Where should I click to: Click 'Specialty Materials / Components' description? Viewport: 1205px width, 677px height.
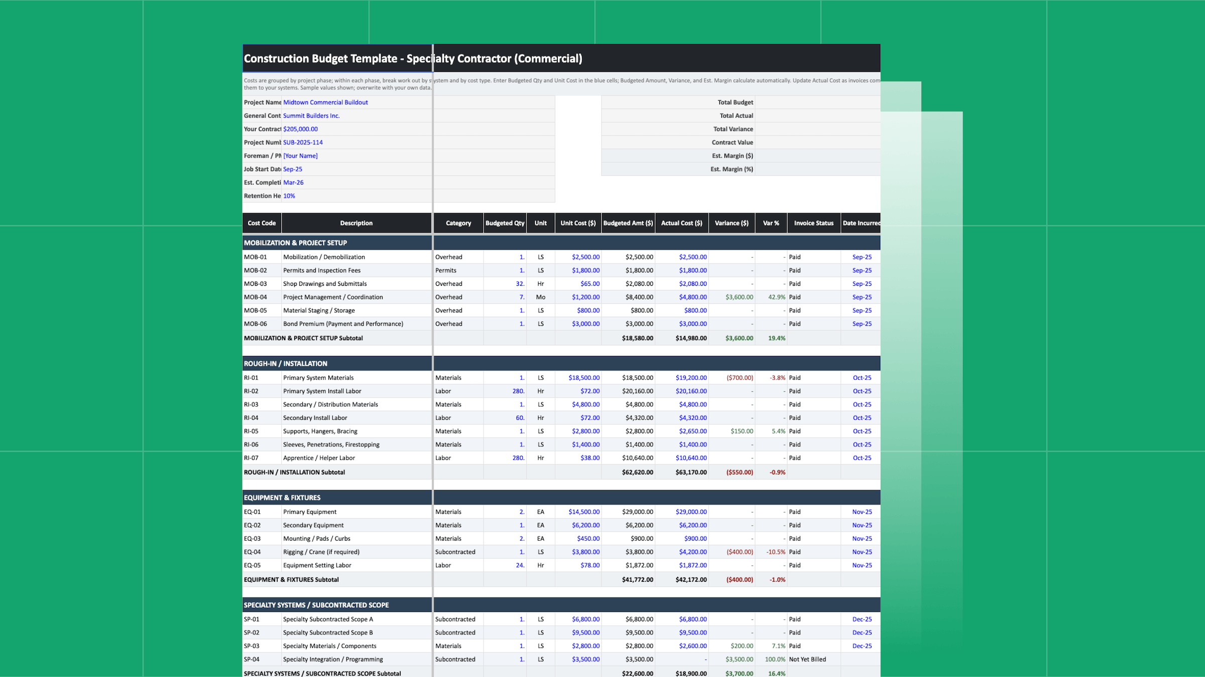tap(329, 646)
